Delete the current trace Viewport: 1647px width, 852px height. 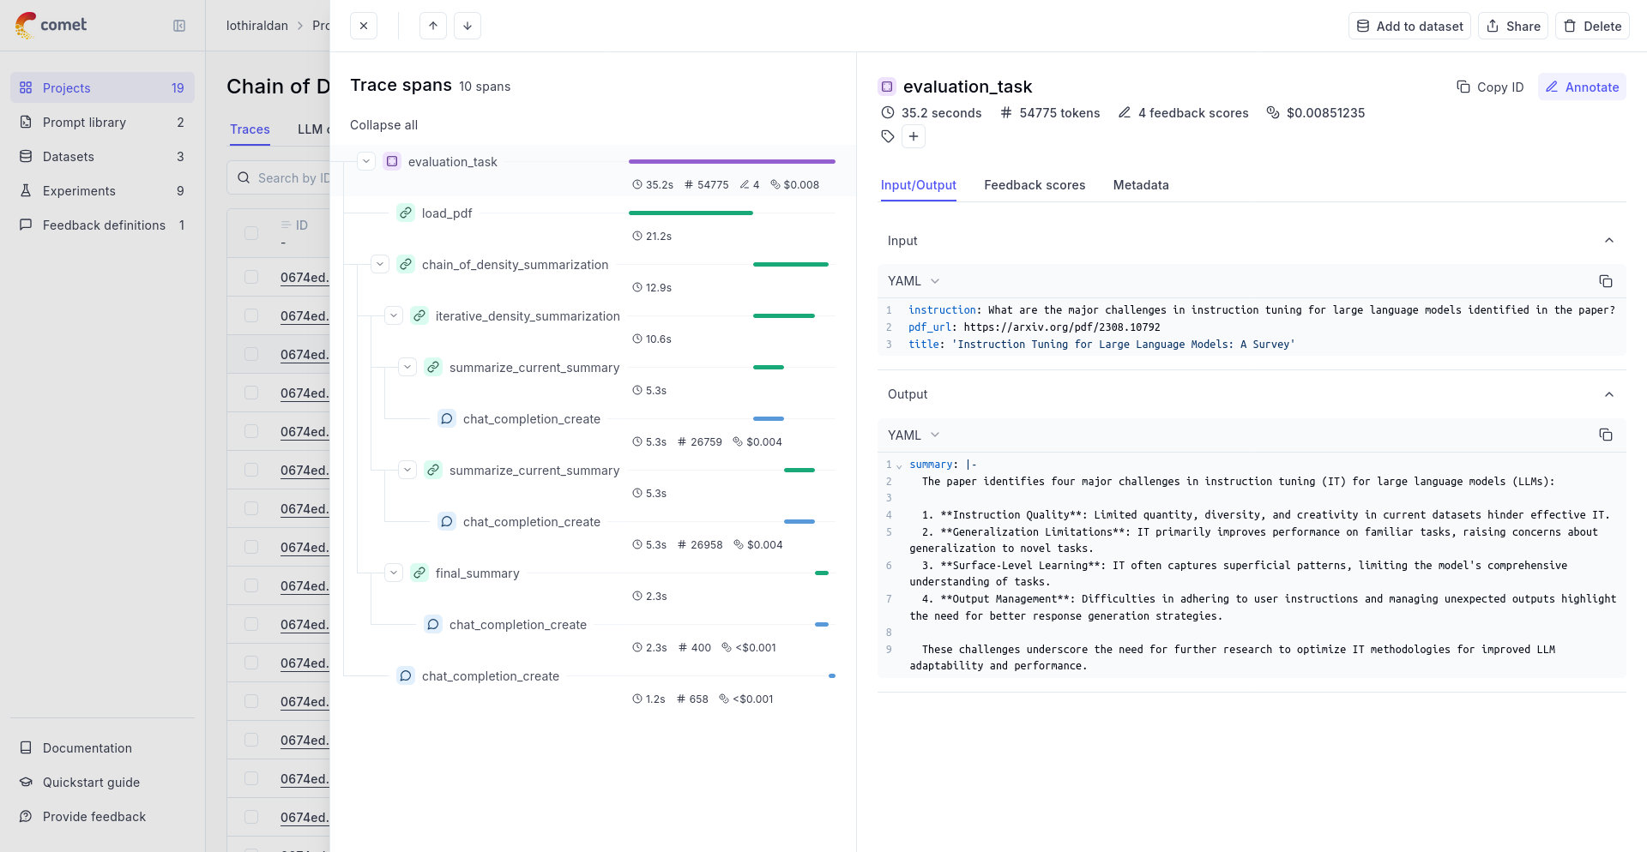tap(1592, 26)
